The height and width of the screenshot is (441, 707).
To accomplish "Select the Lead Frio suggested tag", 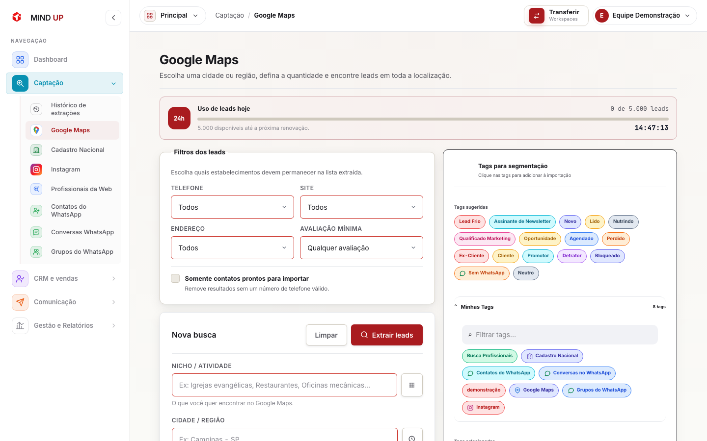I will pos(470,222).
